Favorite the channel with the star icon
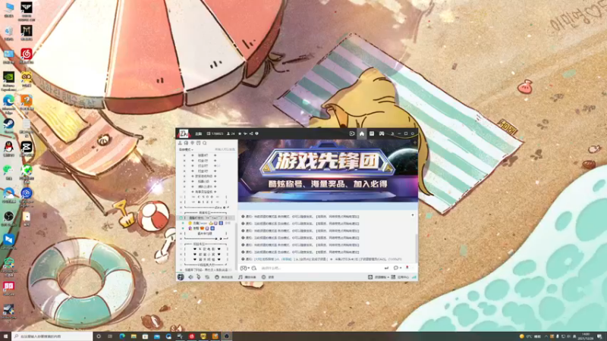 pyautogui.click(x=240, y=134)
